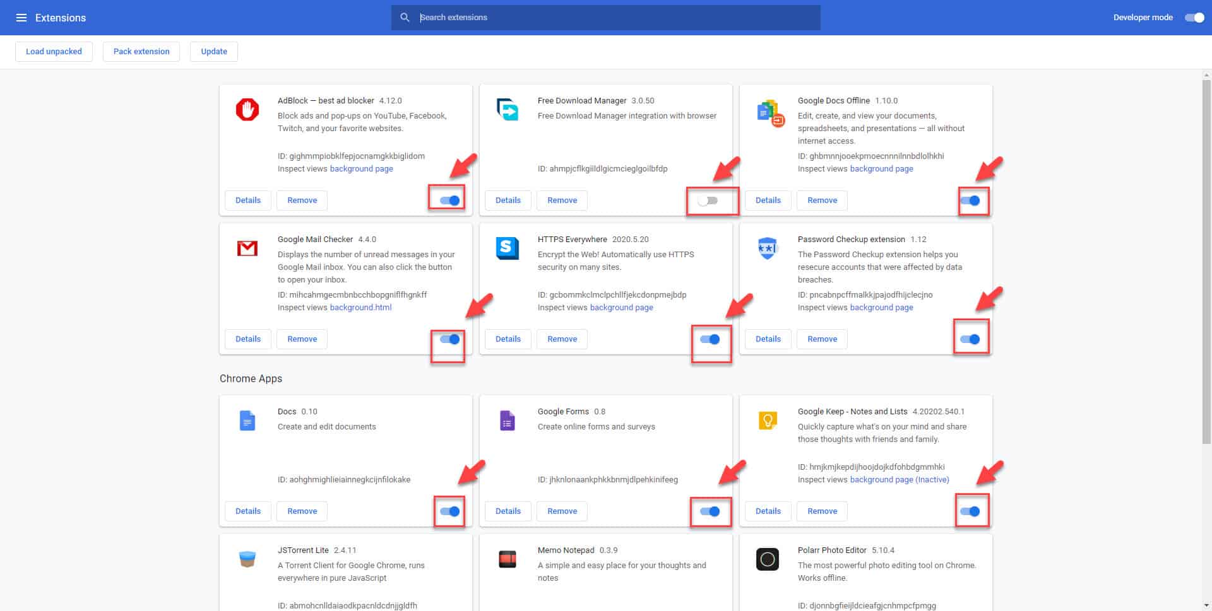Disable the Google Forms app toggle
Viewport: 1212px width, 611px height.
tap(710, 511)
